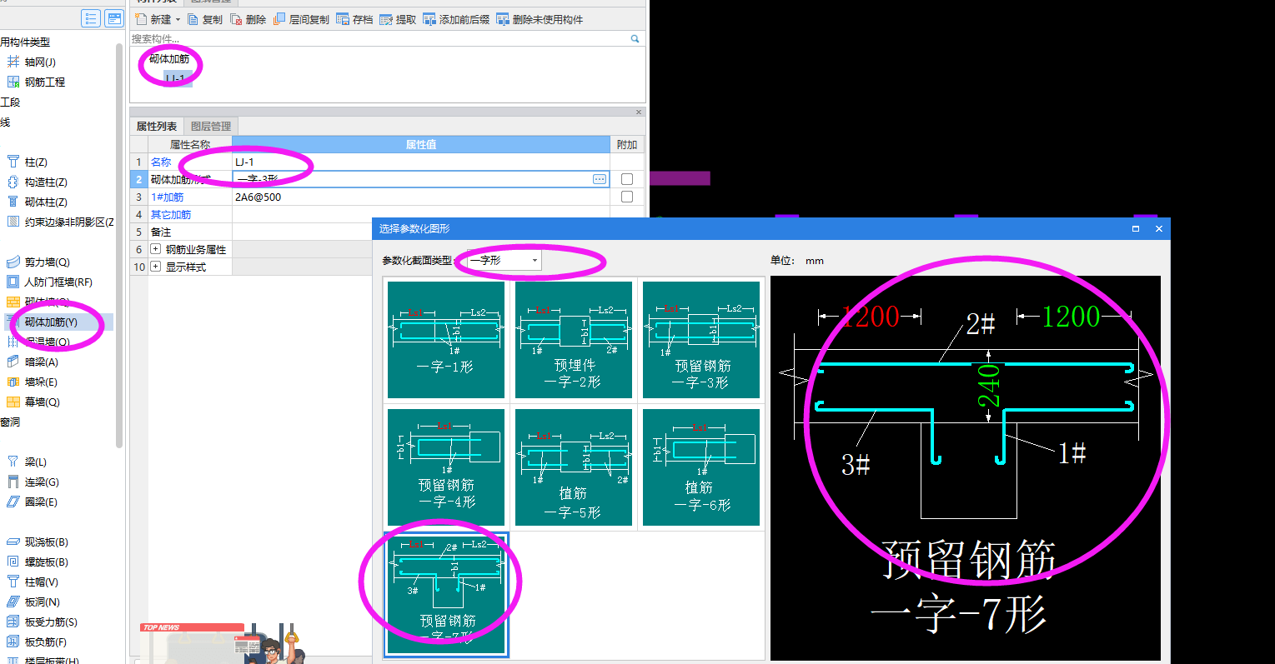Viewport: 1275px width, 664px height.
Task: Choose the 预埋件 一字-2形 thumbnail
Action: (x=574, y=340)
